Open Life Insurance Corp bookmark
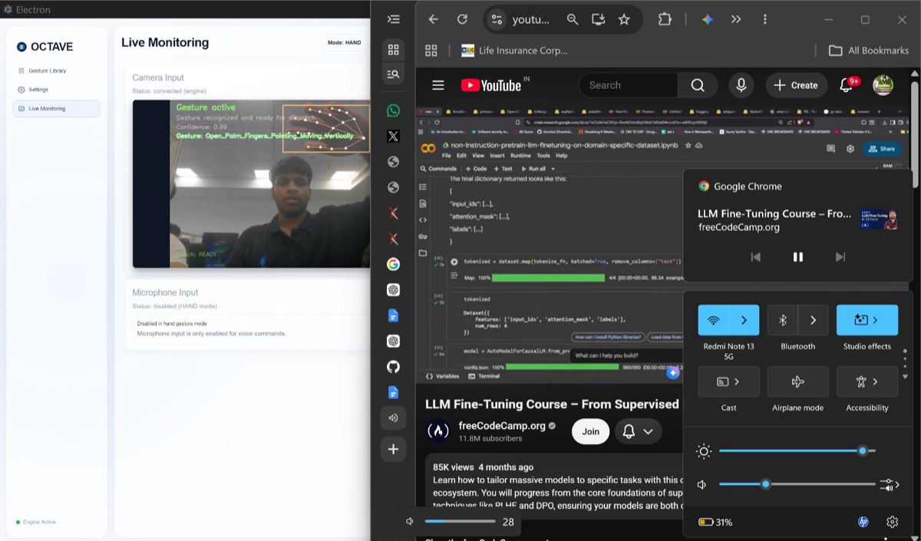 point(514,51)
